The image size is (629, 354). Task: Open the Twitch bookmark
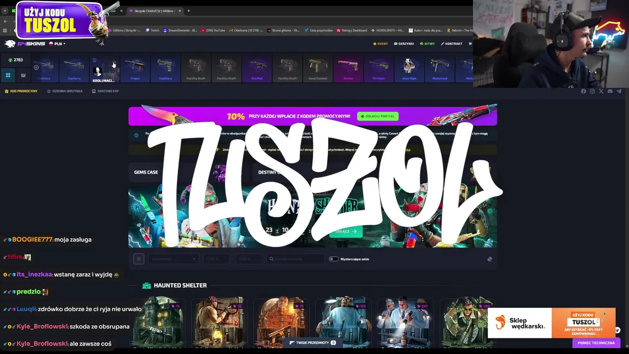click(x=152, y=30)
